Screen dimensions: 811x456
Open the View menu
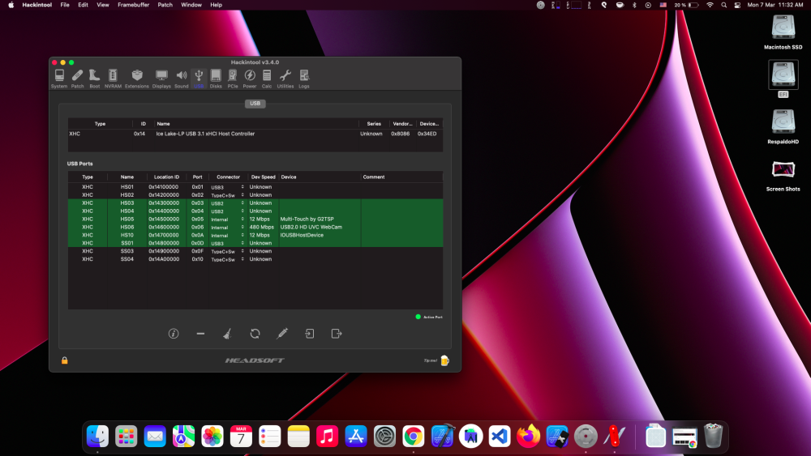coord(103,5)
